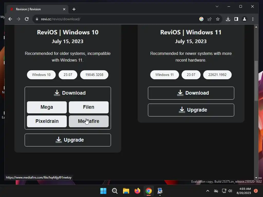Image resolution: width=263 pixels, height=197 pixels.
Task: Open the computer app on taskbar
Action: point(160,191)
